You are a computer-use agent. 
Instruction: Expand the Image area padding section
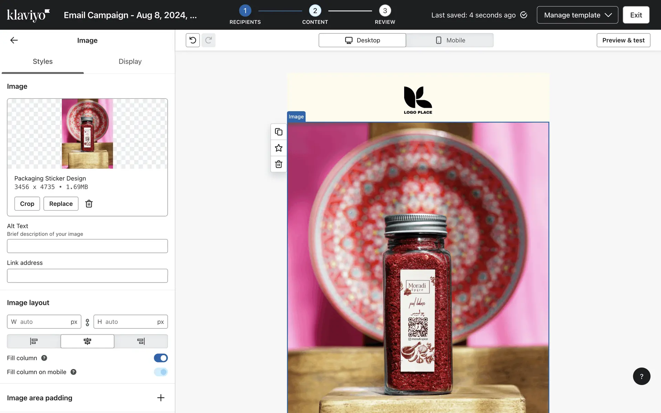pyautogui.click(x=160, y=398)
